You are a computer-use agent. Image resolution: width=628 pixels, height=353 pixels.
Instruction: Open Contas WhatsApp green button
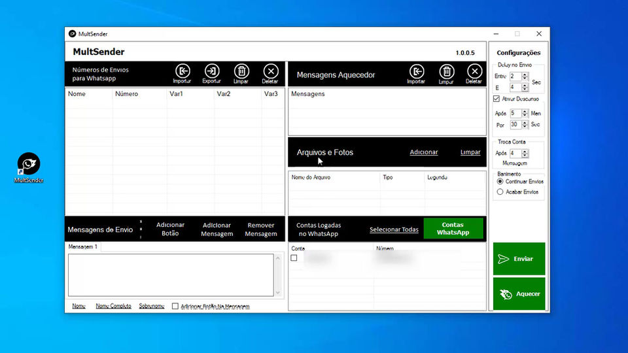(x=453, y=229)
